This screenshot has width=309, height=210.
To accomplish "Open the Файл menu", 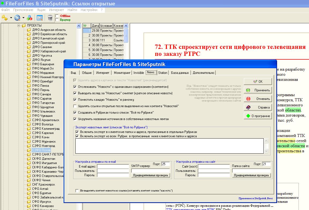I will click(x=5, y=10).
